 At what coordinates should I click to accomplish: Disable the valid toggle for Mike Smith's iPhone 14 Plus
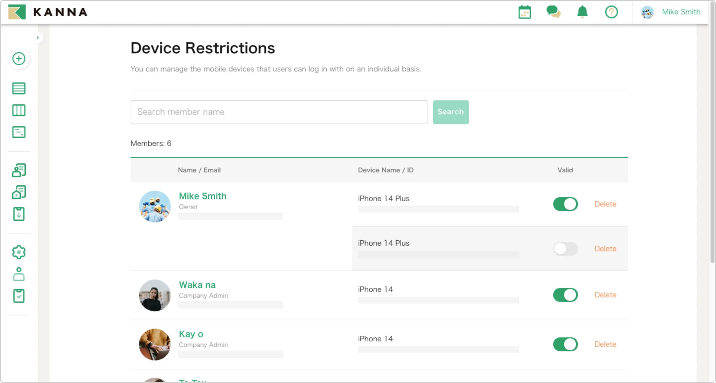pos(565,204)
